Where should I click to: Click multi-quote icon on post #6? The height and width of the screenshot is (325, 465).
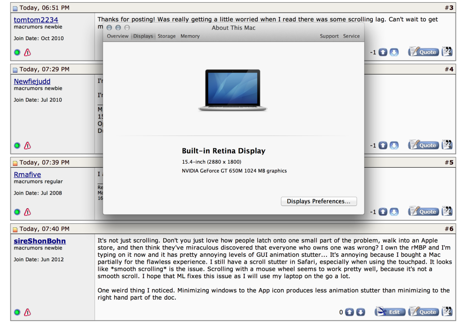pyautogui.click(x=447, y=311)
